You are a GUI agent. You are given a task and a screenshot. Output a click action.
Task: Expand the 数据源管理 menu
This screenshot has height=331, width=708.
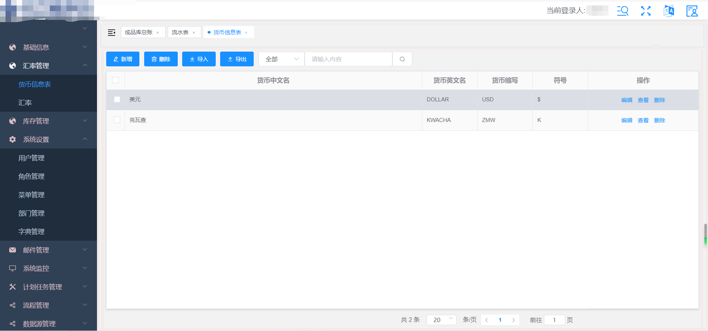(x=48, y=324)
